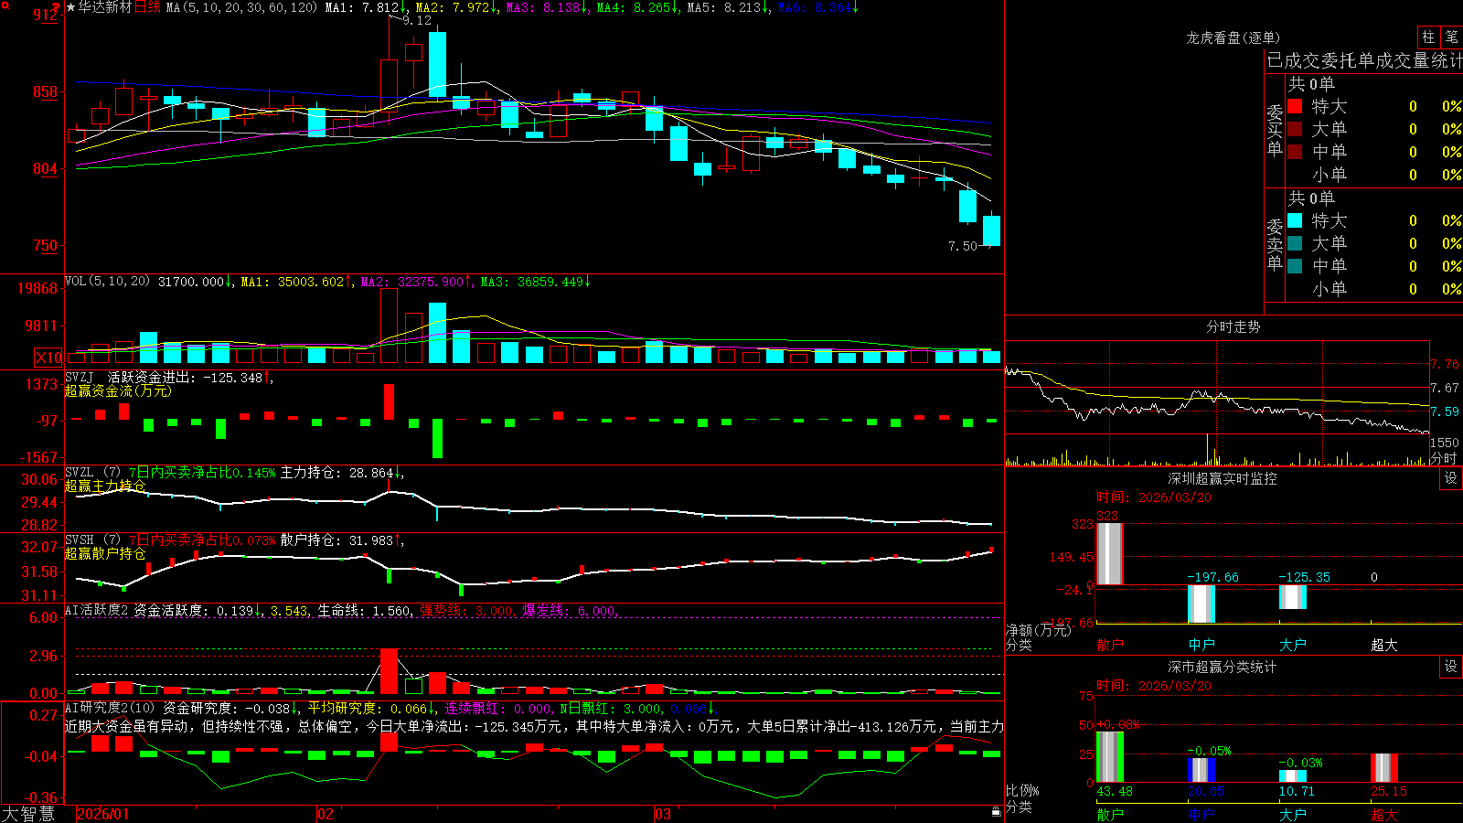Click the 大户 -125.35 bar in the real-time monitor
Image resolution: width=1463 pixels, height=823 pixels.
pos(1293,597)
